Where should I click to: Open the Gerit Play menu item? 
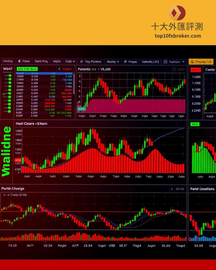(x=41, y=61)
